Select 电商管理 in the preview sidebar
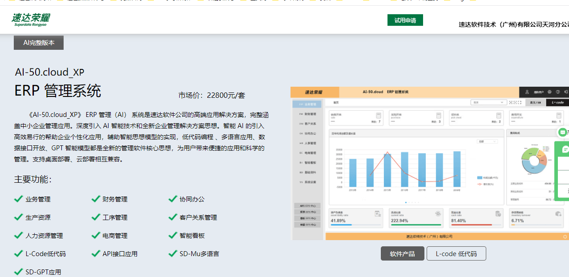This screenshot has height=277, width=569. tap(307, 153)
